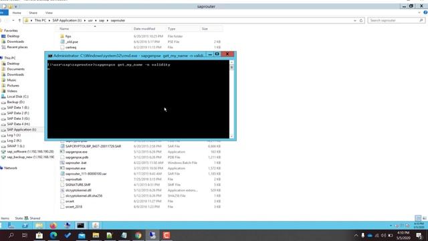Switch to details view layout icon
This screenshot has width=428, height=241.
418,218
